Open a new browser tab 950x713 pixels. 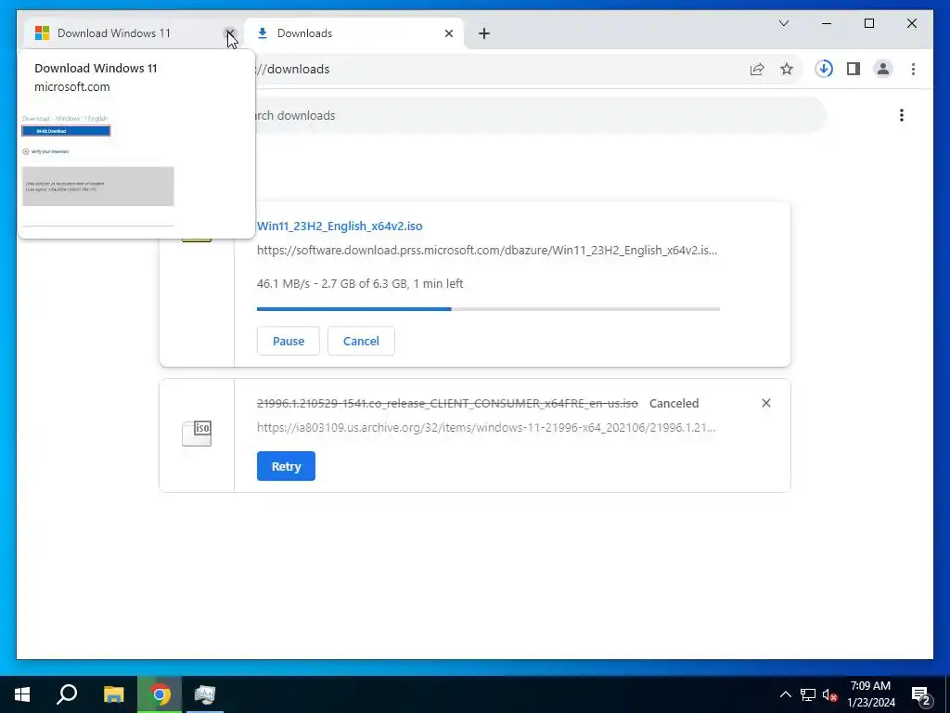[x=483, y=33]
